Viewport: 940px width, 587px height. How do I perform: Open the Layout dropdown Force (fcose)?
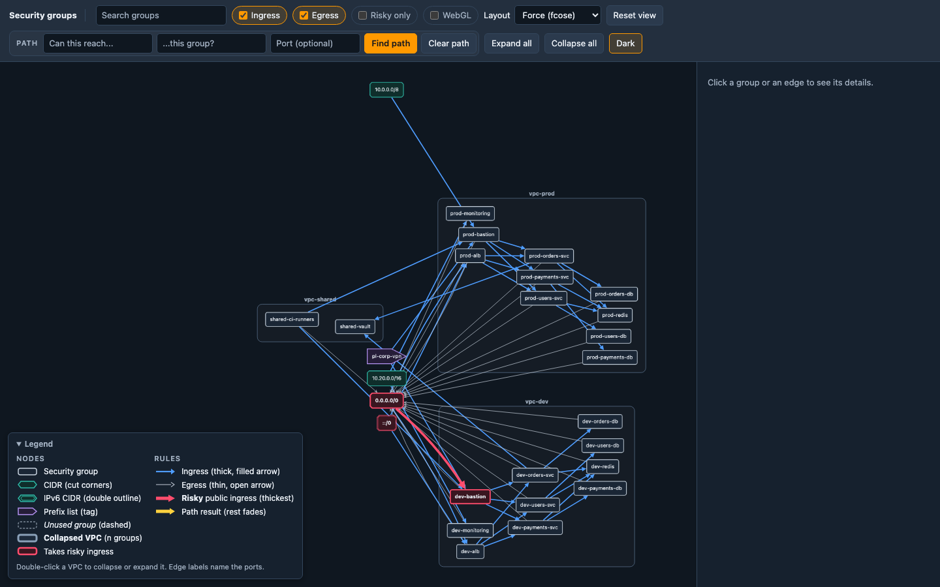(x=557, y=16)
